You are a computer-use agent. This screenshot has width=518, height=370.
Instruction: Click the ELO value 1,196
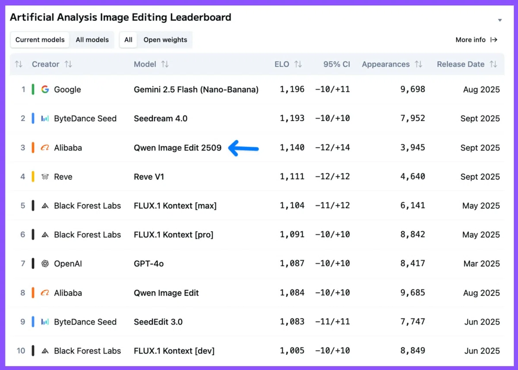[292, 90]
